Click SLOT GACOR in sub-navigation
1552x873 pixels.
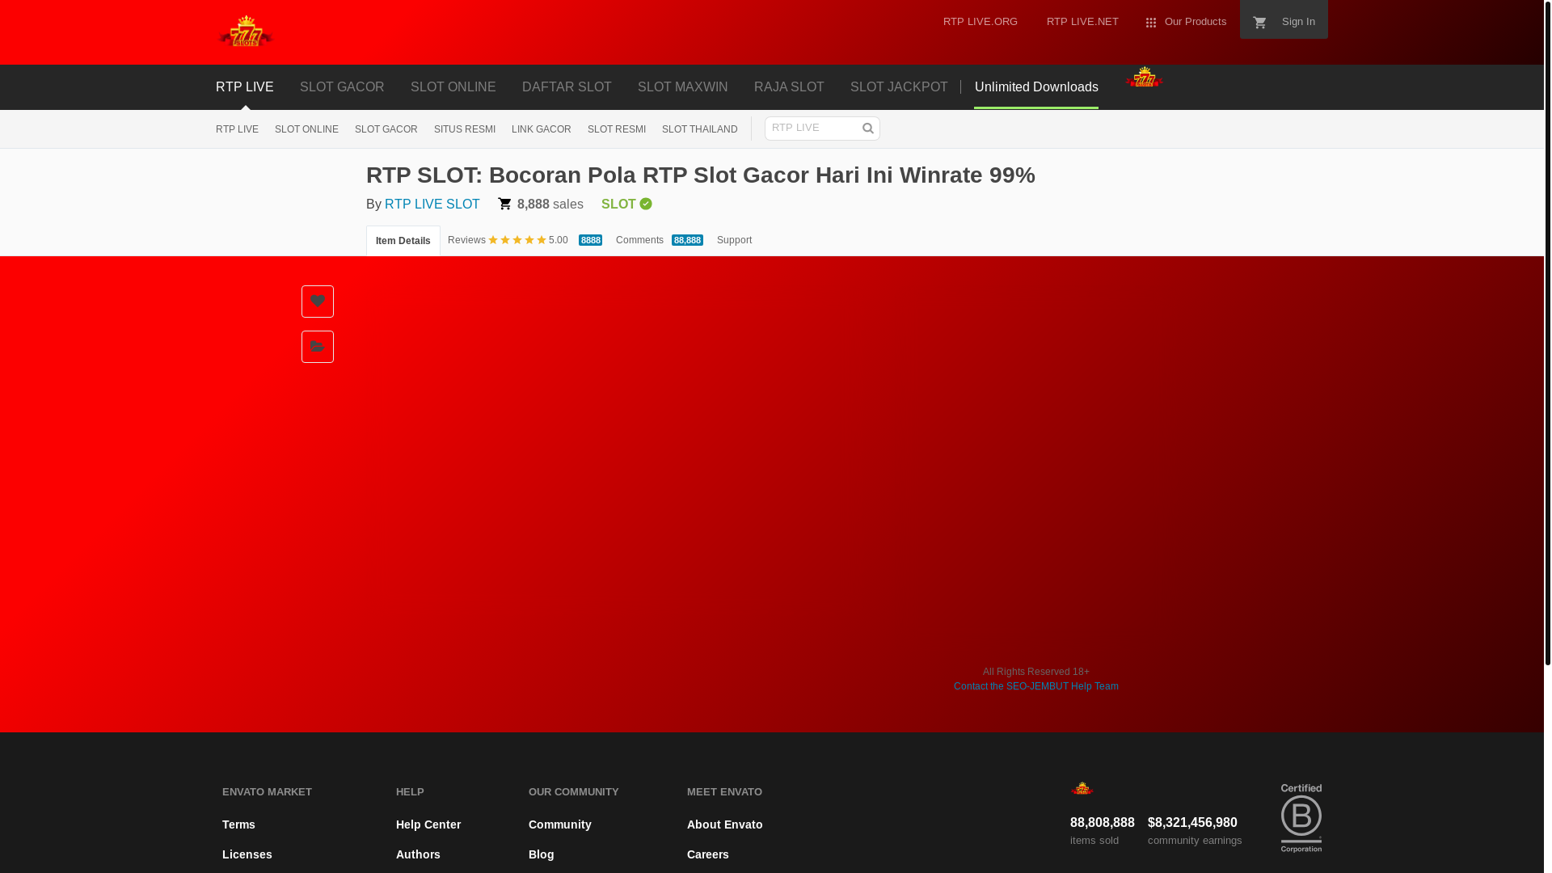(x=386, y=129)
